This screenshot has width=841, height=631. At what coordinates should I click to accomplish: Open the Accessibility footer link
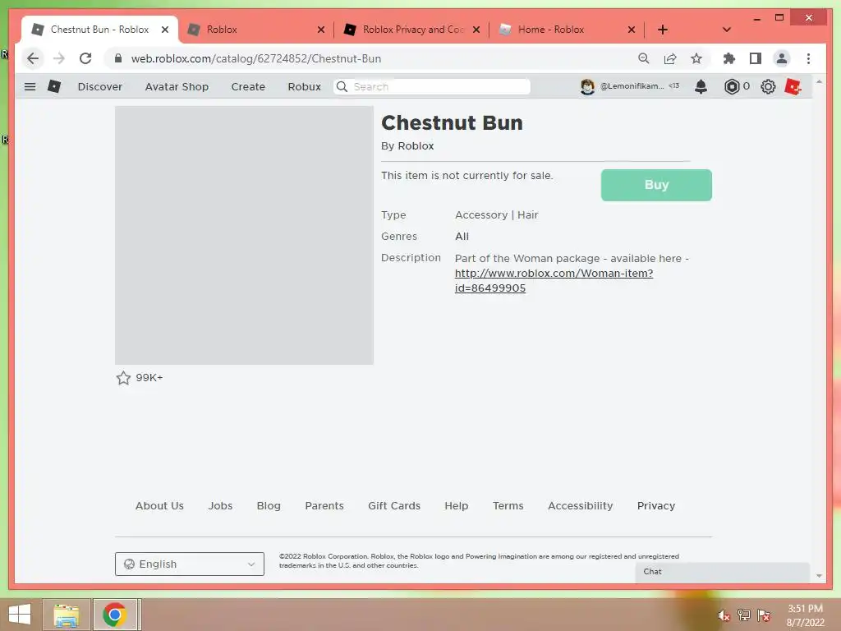tap(581, 505)
